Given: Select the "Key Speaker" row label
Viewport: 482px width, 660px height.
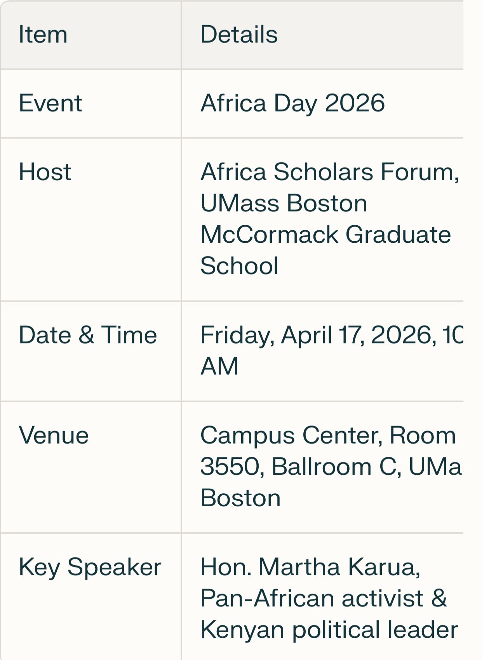Looking at the screenshot, I should point(90,567).
